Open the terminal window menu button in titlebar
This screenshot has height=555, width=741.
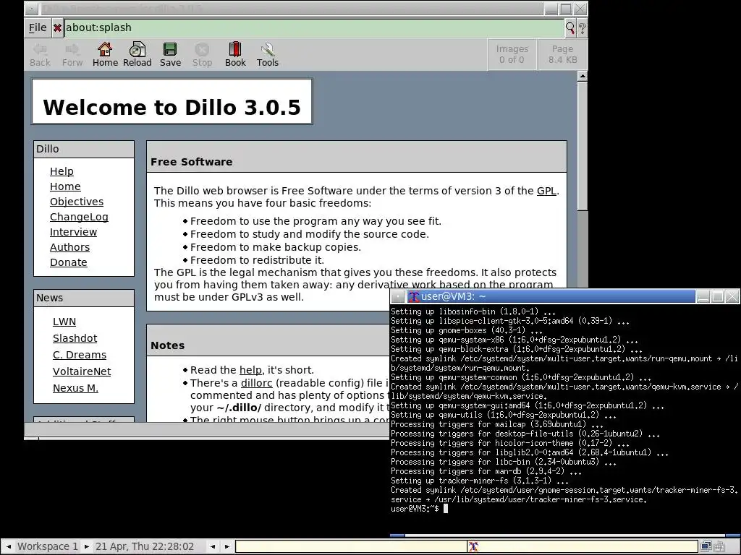point(398,296)
